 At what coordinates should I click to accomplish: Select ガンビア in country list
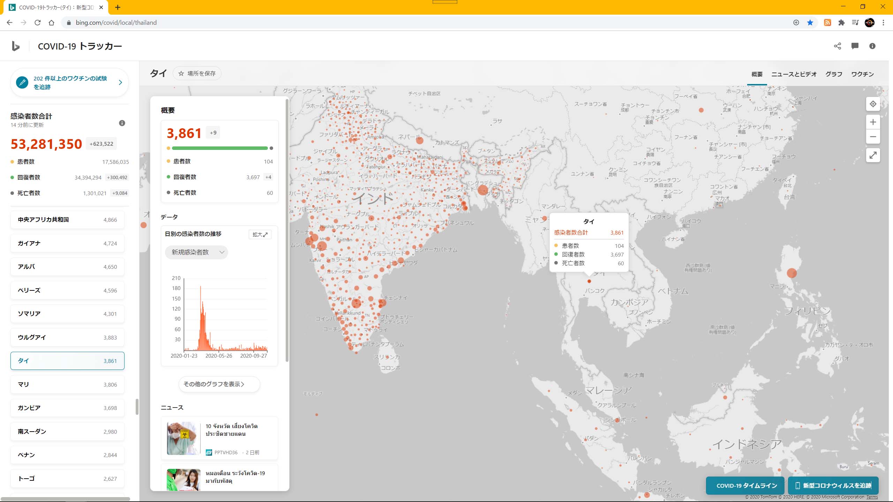67,408
